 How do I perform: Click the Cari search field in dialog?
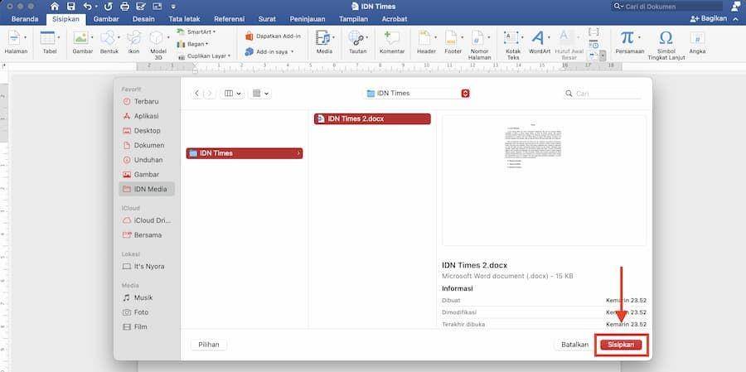[x=603, y=94]
